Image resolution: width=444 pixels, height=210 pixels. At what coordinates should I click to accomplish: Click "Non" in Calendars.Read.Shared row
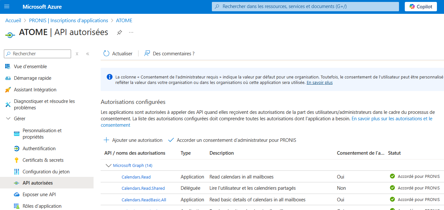click(341, 188)
